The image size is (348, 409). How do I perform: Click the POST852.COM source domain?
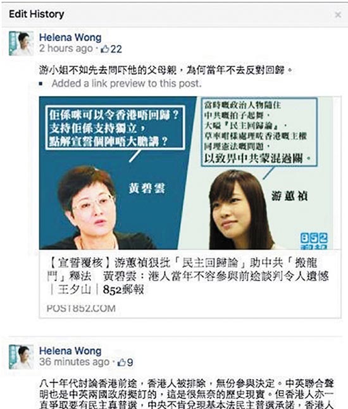point(81,308)
